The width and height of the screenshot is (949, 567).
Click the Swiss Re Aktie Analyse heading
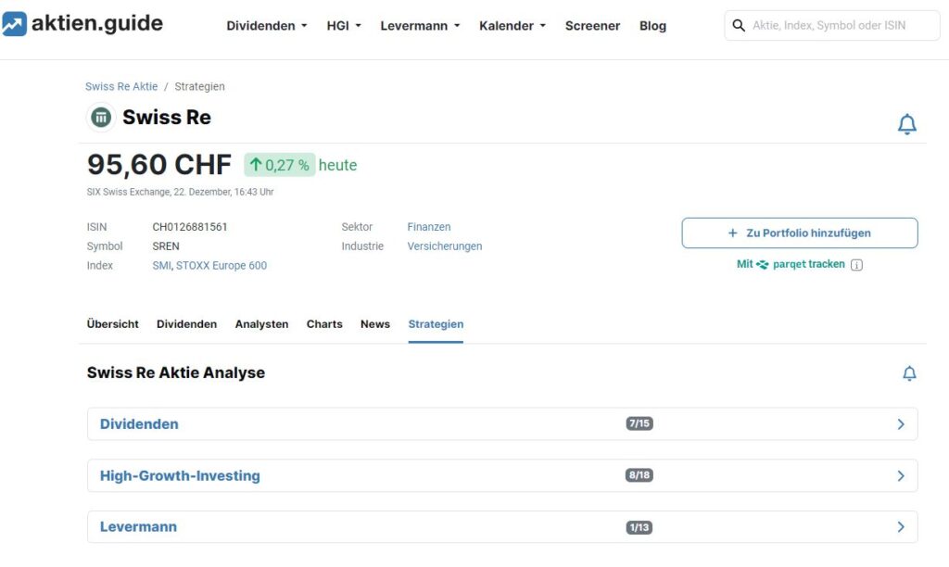(175, 372)
